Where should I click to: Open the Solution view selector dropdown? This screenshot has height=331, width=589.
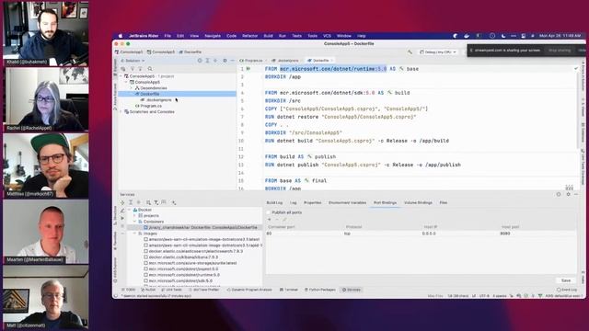point(133,61)
